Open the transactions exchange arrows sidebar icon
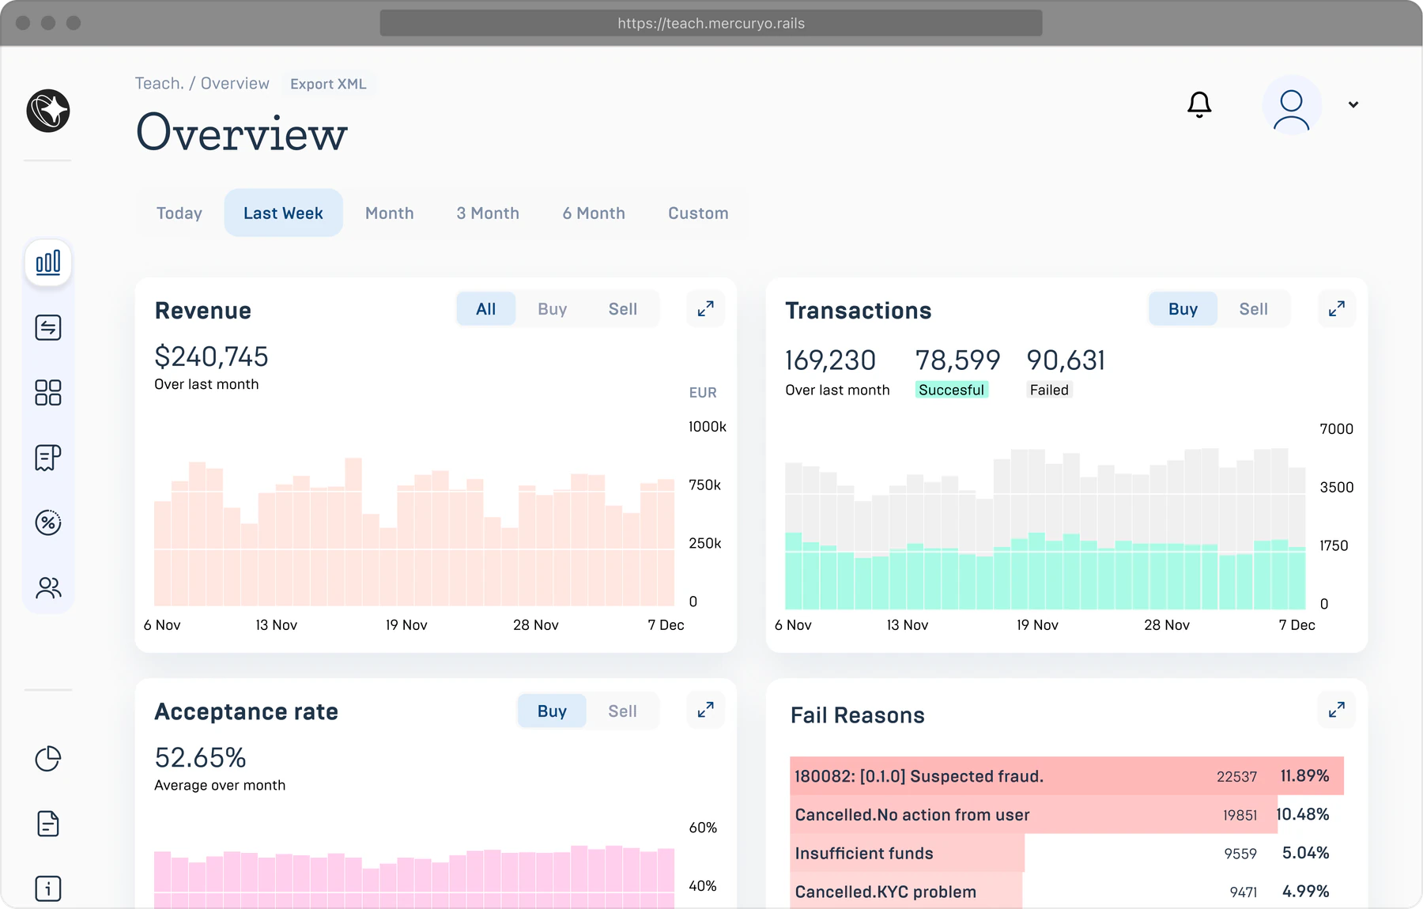1423x909 pixels. click(48, 327)
